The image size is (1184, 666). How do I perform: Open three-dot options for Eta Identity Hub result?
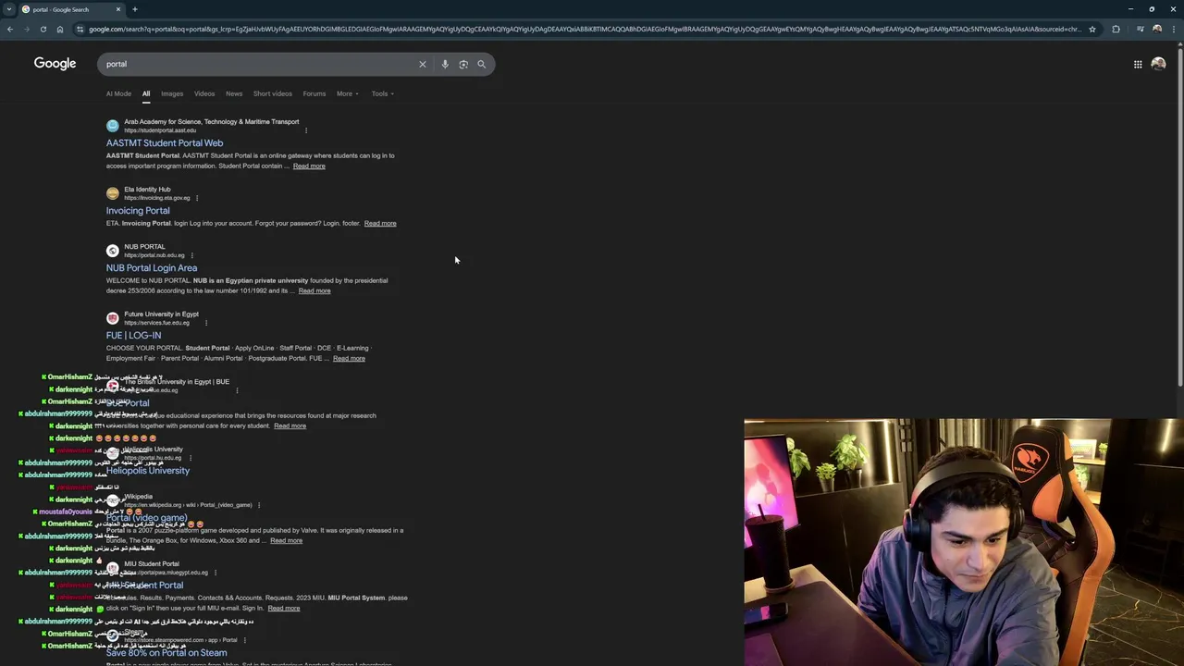[197, 198]
